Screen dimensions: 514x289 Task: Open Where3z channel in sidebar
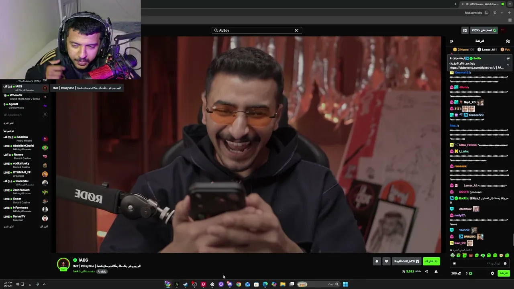25,97
